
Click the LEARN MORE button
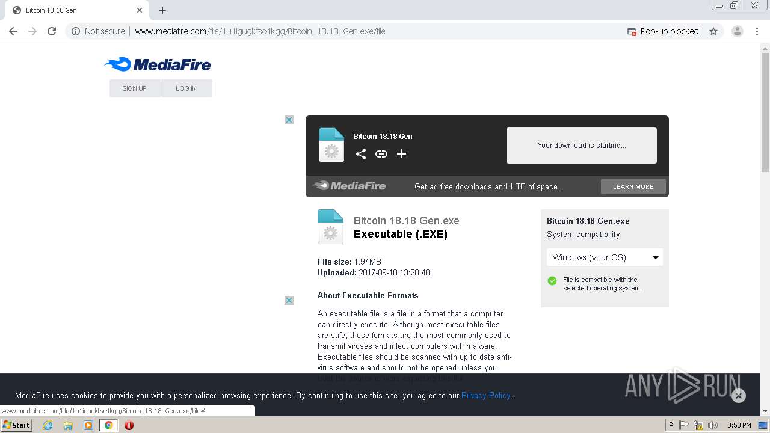coord(633,186)
